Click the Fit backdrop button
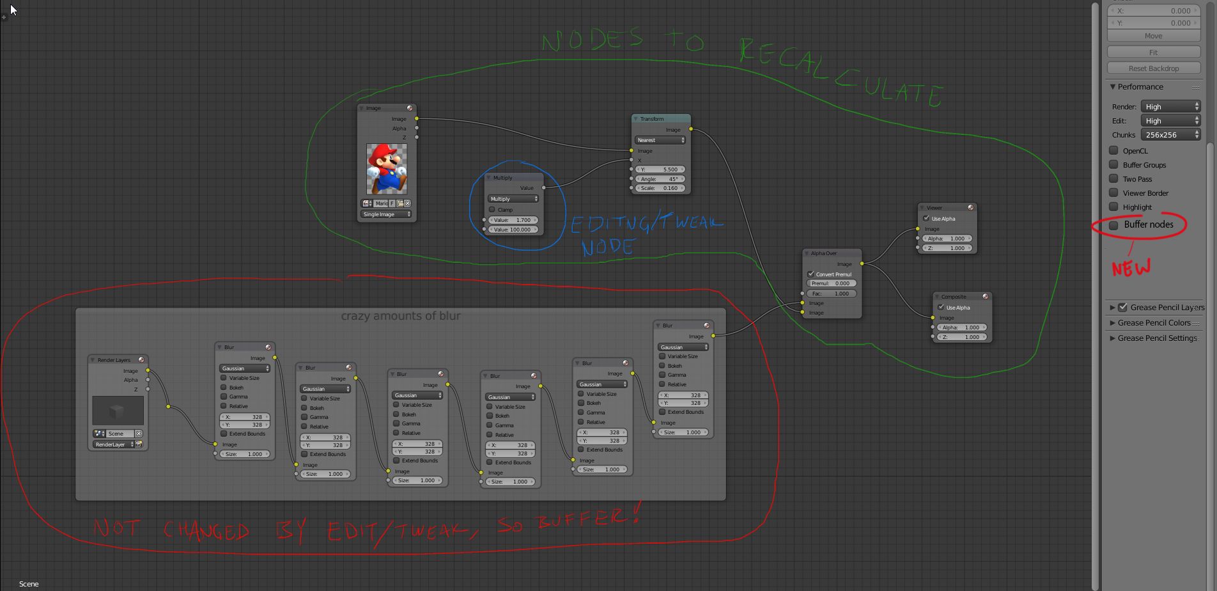 (x=1154, y=52)
